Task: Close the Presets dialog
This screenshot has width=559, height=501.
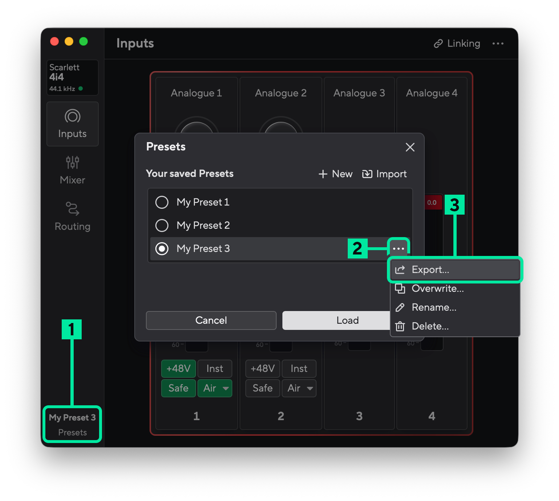Action: click(x=410, y=147)
